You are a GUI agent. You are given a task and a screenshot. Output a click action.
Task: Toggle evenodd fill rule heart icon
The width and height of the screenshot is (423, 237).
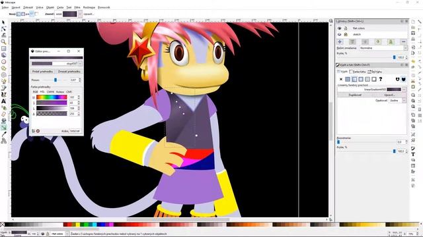397,79
